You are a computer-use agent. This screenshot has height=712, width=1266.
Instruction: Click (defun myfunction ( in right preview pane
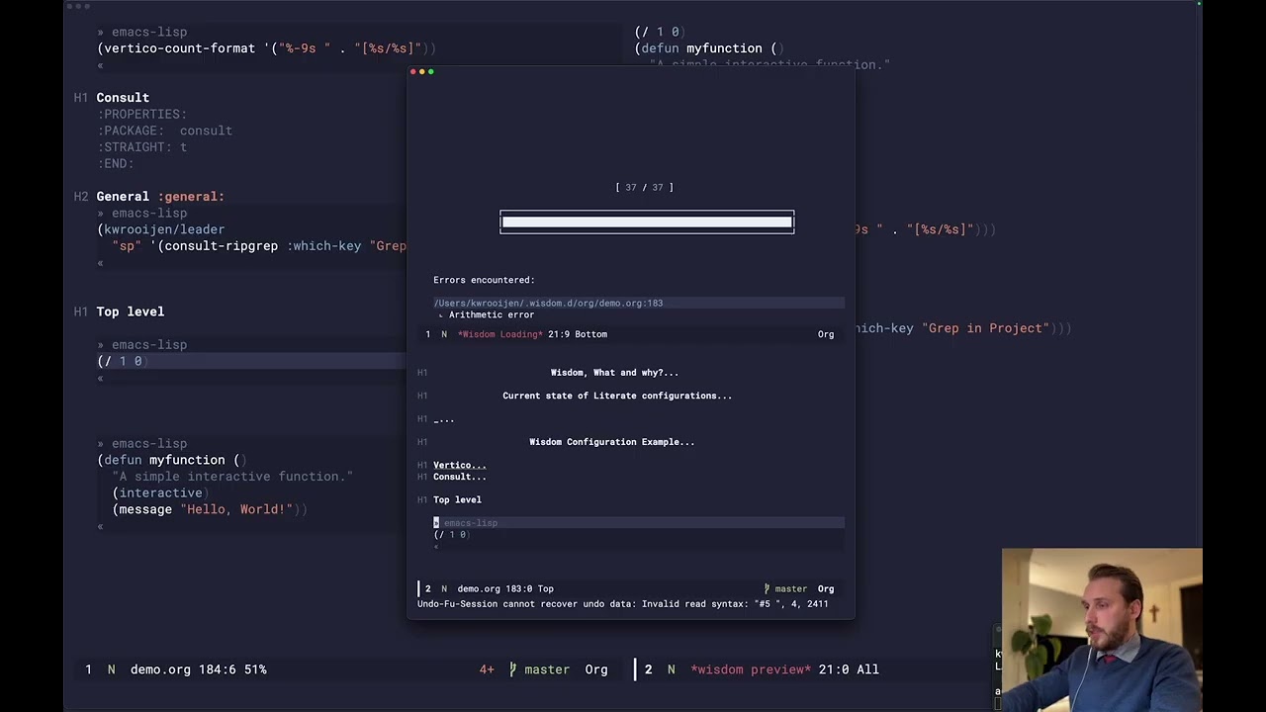tap(709, 48)
